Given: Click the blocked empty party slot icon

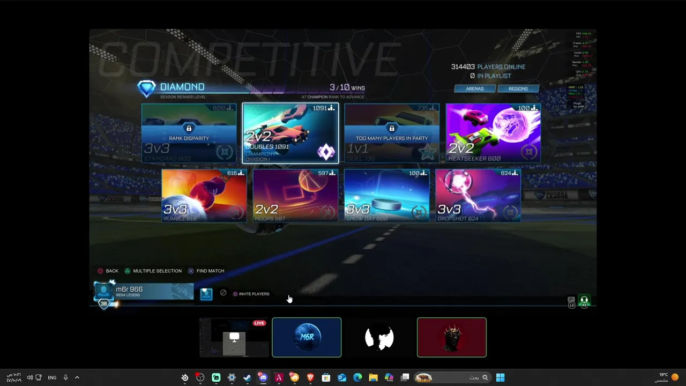Looking at the screenshot, I should click(x=223, y=293).
